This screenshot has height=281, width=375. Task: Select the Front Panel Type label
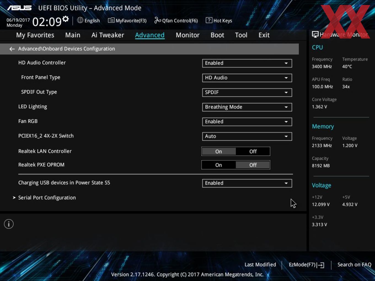pos(41,77)
